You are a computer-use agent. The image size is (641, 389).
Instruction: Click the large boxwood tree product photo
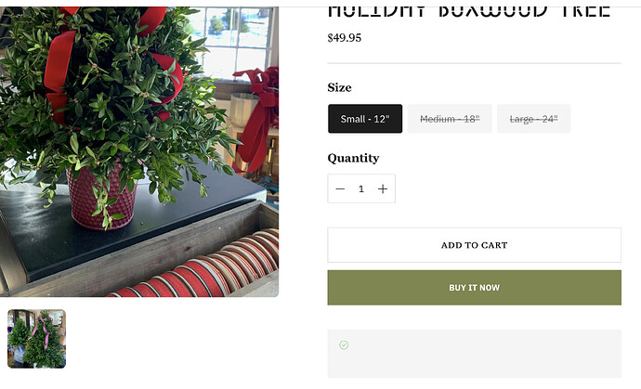click(139, 151)
